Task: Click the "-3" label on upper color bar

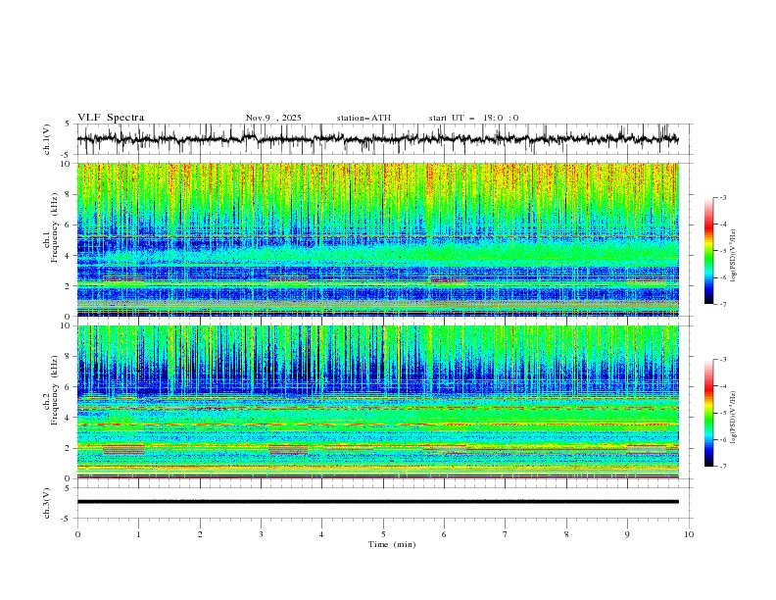Action: pyautogui.click(x=722, y=197)
